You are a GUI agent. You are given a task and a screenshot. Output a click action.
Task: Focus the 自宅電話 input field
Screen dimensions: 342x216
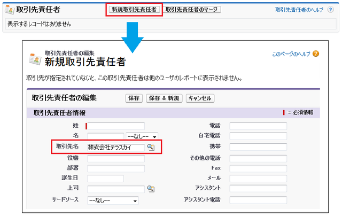[258, 136]
